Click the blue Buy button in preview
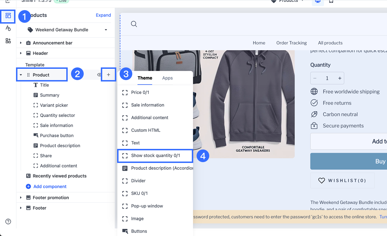The image size is (387, 236). pyautogui.click(x=349, y=161)
